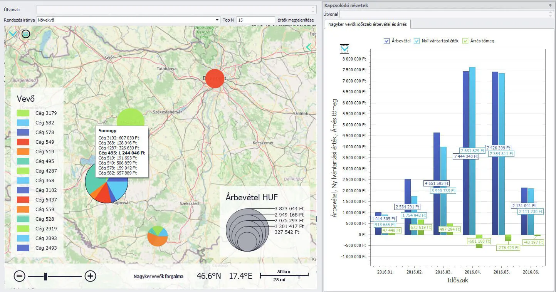Uncheck the Árbevétel series checkbox
556x292 pixels.
coord(387,41)
